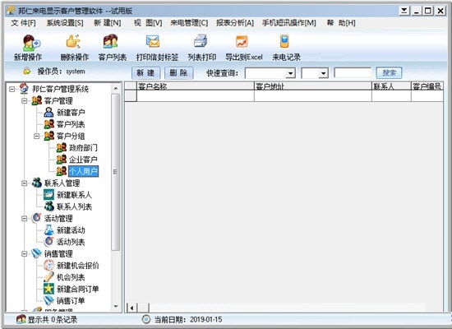Click the tree panel scroll down arrow
The height and width of the screenshot is (329, 452).
[x=116, y=306]
